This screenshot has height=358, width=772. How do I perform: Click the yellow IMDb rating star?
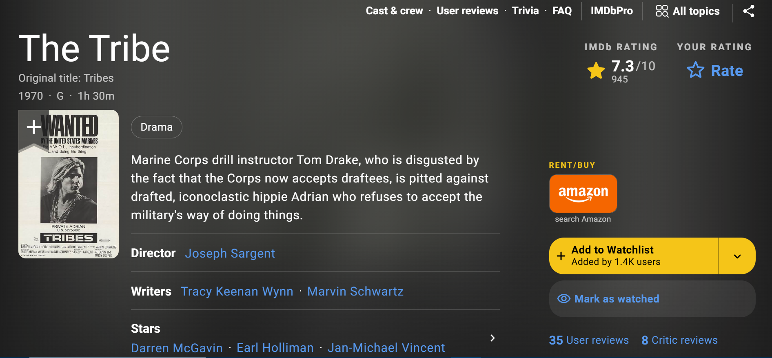596,71
